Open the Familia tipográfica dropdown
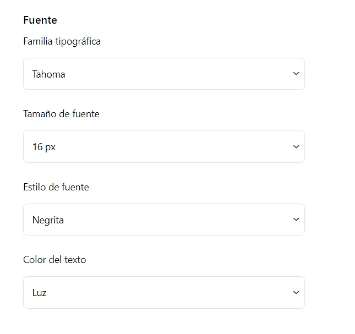 [163, 74]
